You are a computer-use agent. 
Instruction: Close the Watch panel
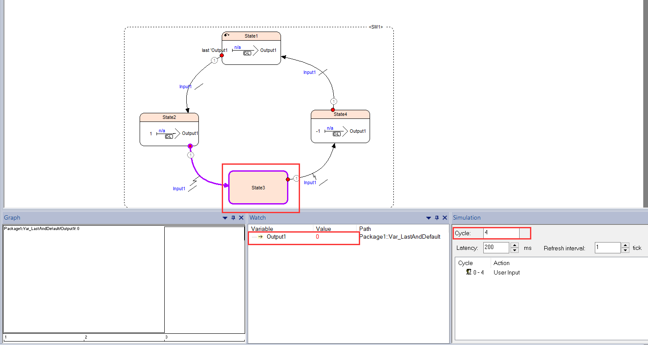tap(444, 218)
